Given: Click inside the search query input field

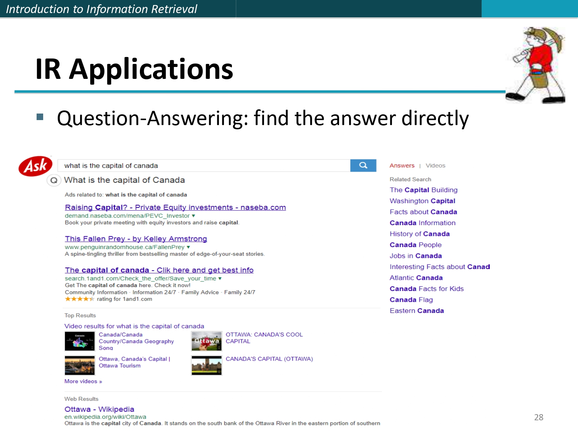Looking at the screenshot, I should [x=193, y=165].
